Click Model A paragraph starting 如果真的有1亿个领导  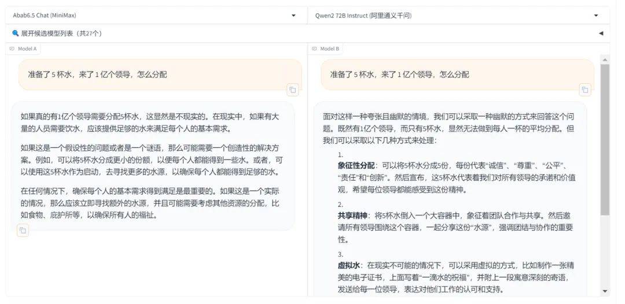click(x=150, y=123)
